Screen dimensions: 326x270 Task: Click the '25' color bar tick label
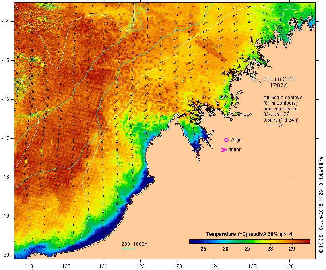pyautogui.click(x=203, y=249)
